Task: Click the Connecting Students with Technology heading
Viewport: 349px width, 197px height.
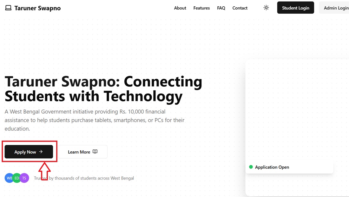Action: point(103,89)
